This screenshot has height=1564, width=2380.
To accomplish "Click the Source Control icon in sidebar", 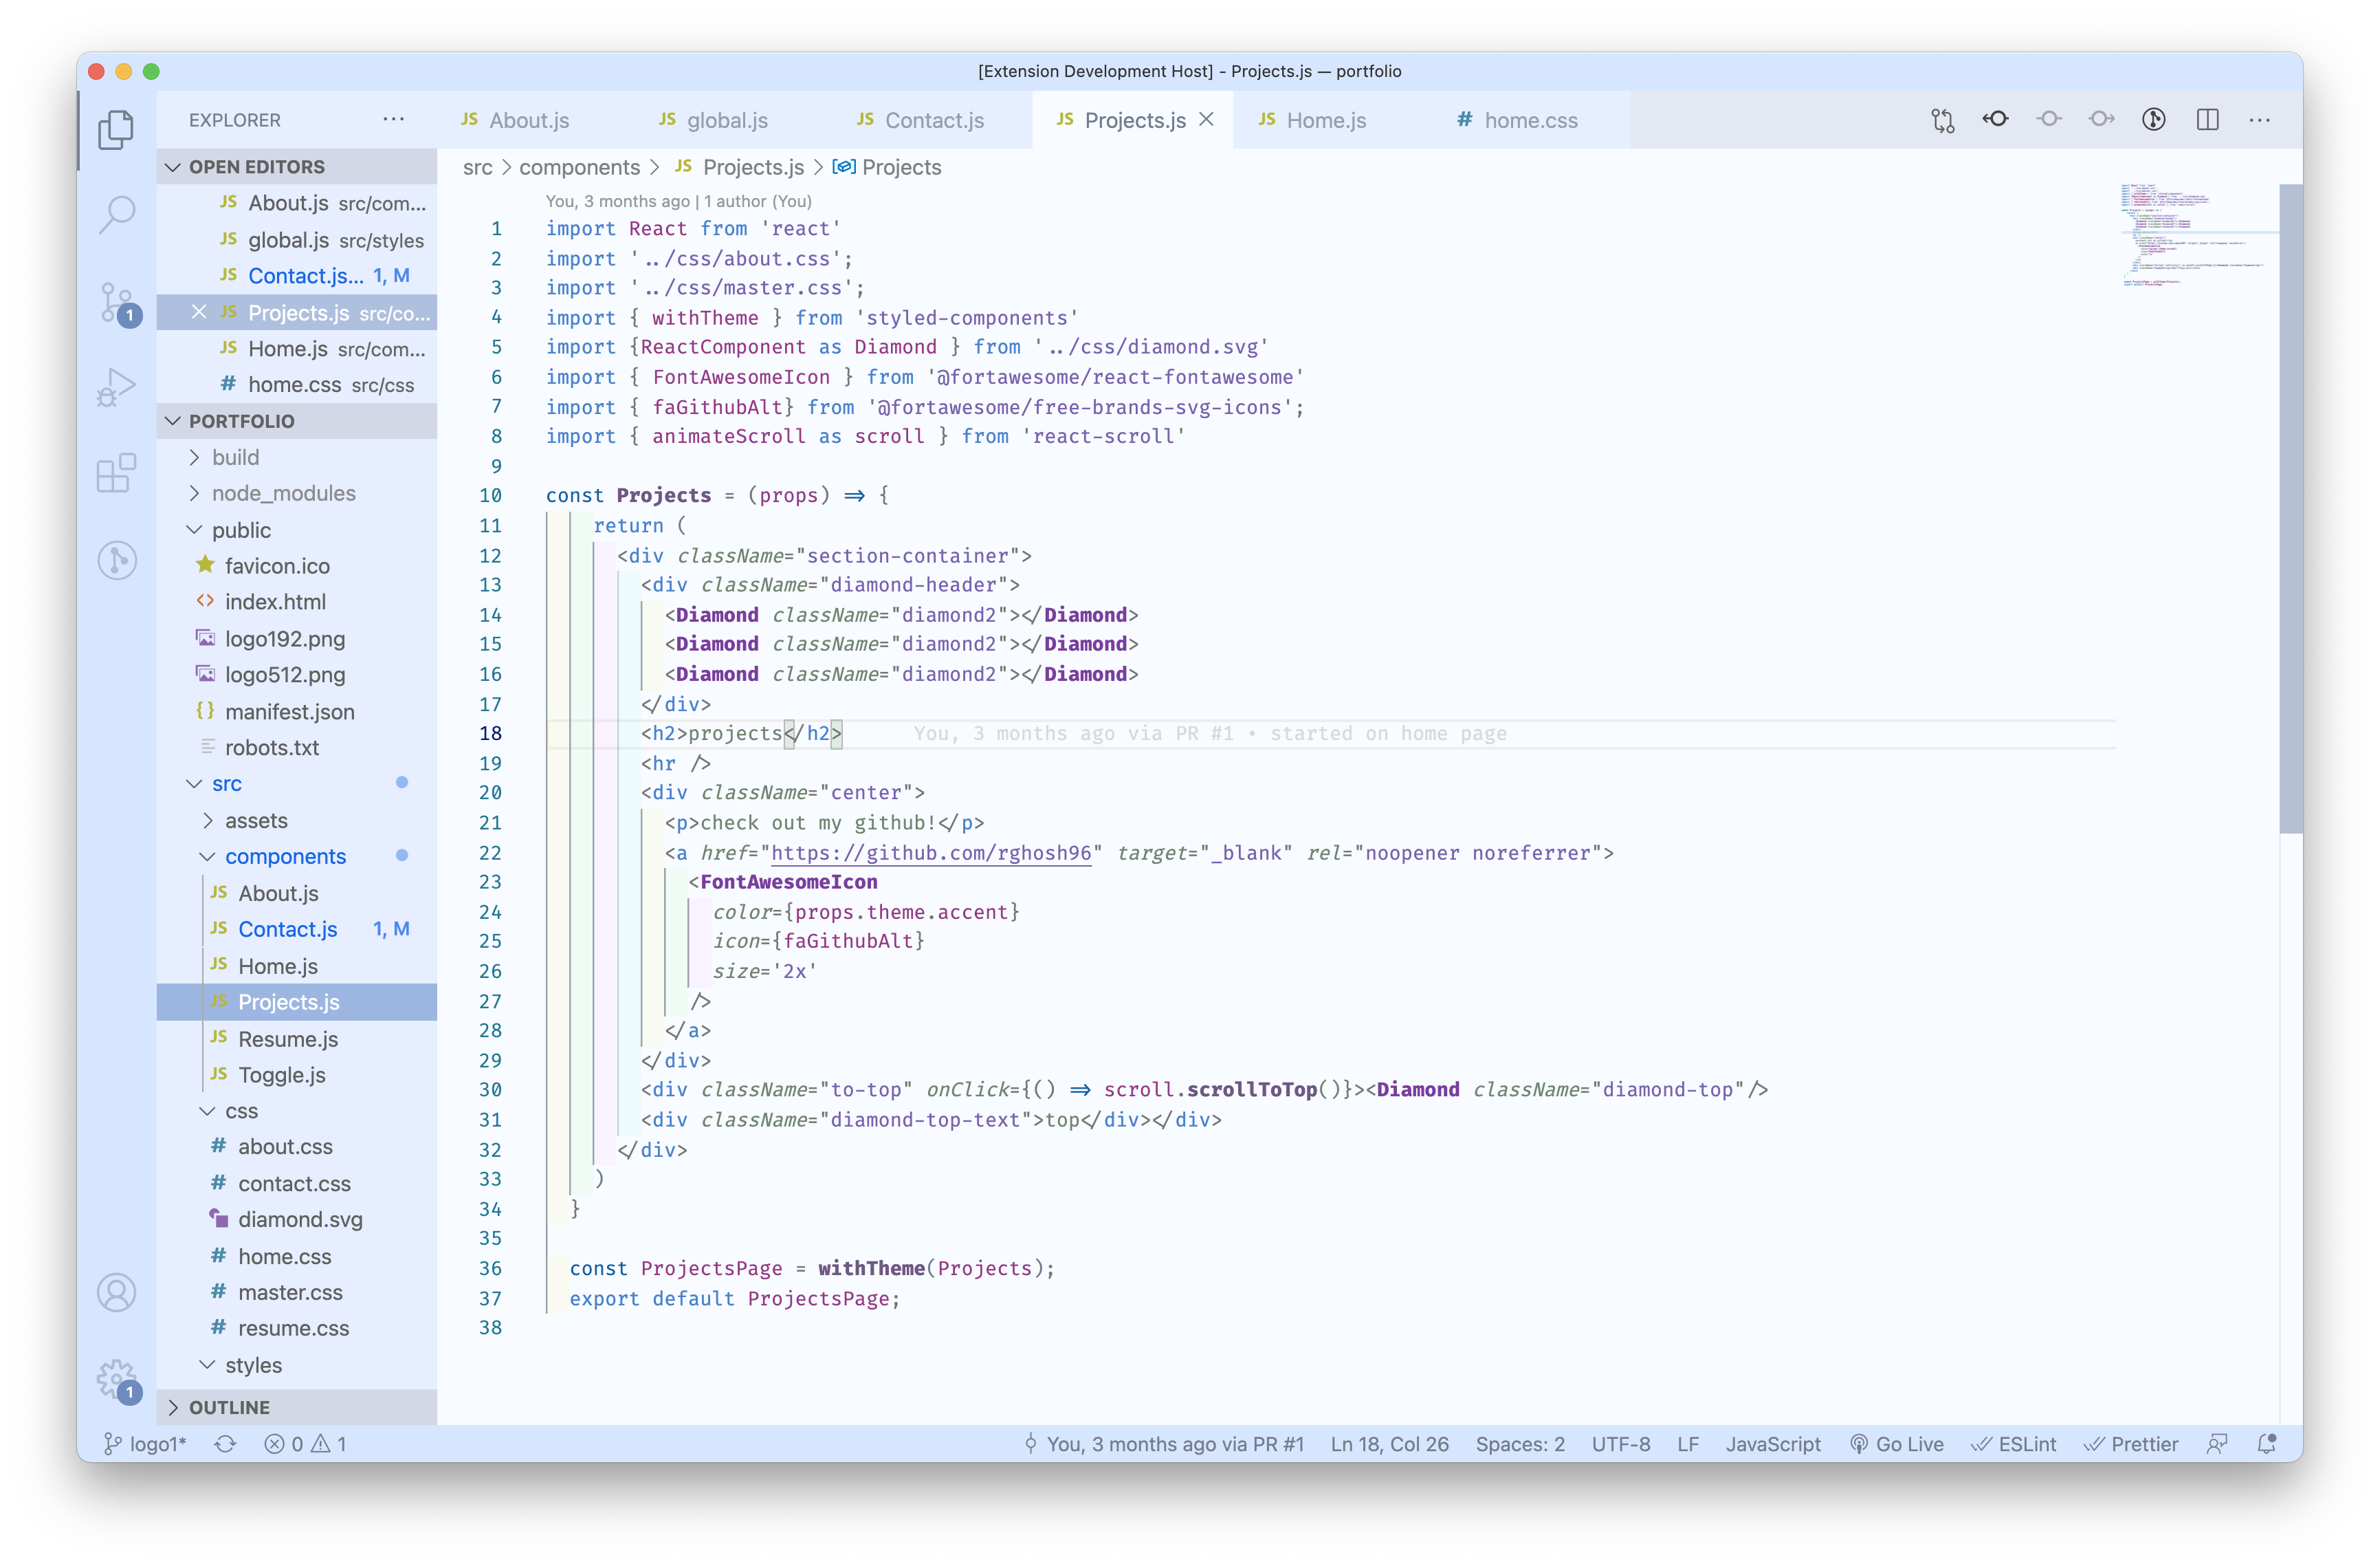I will (x=117, y=301).
